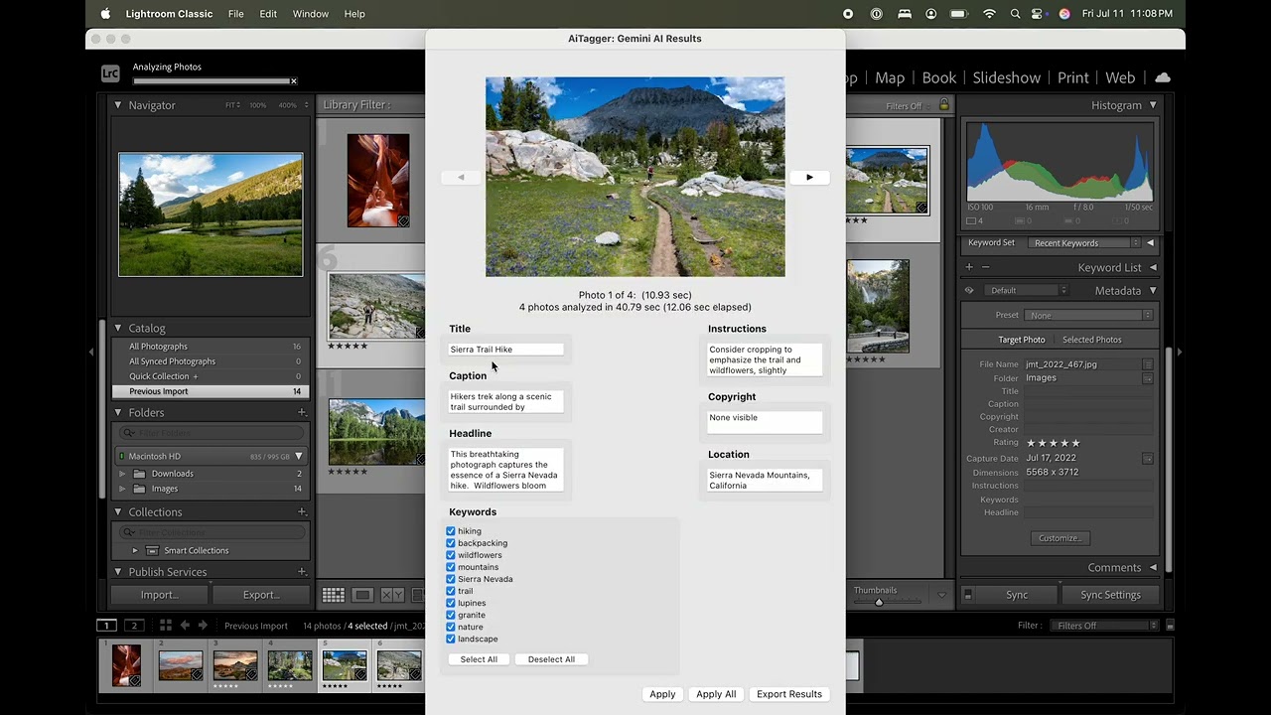Toggle filmstrip filter switch icon
Screen dimensions: 1271x715
point(1170,626)
